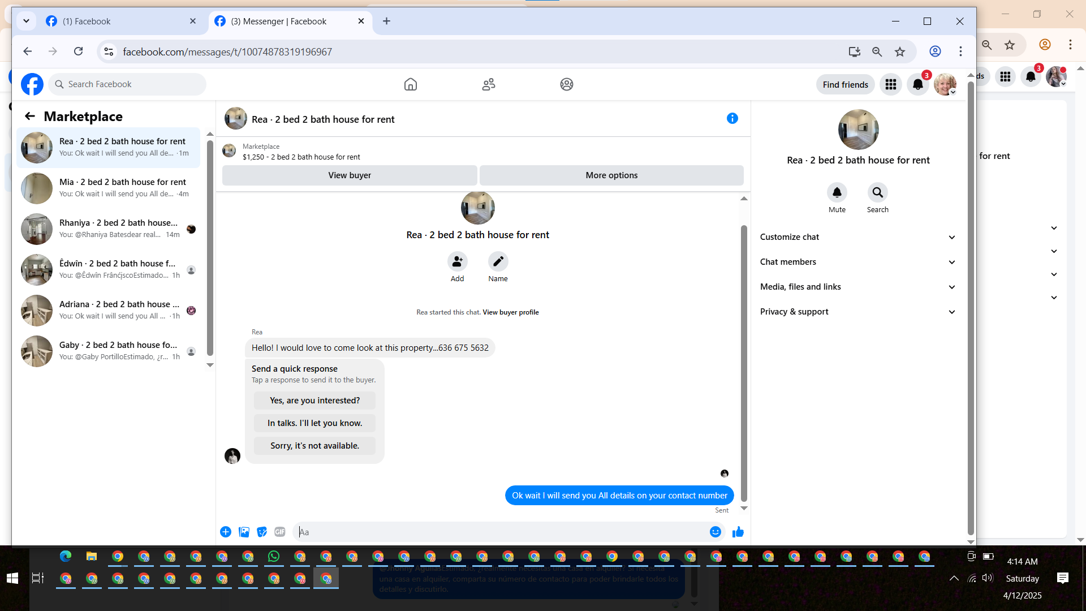Expand Customize chat section
The width and height of the screenshot is (1086, 611).
pyautogui.click(x=857, y=237)
